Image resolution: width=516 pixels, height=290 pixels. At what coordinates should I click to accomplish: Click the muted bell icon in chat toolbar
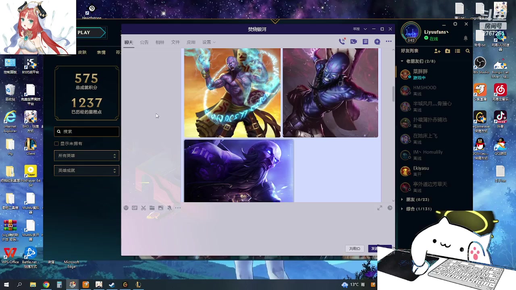coord(169,208)
